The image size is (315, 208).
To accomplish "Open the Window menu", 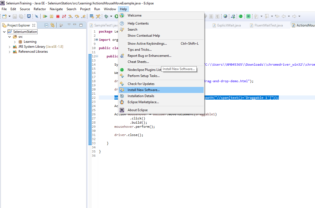I will pyautogui.click(x=110, y=9).
